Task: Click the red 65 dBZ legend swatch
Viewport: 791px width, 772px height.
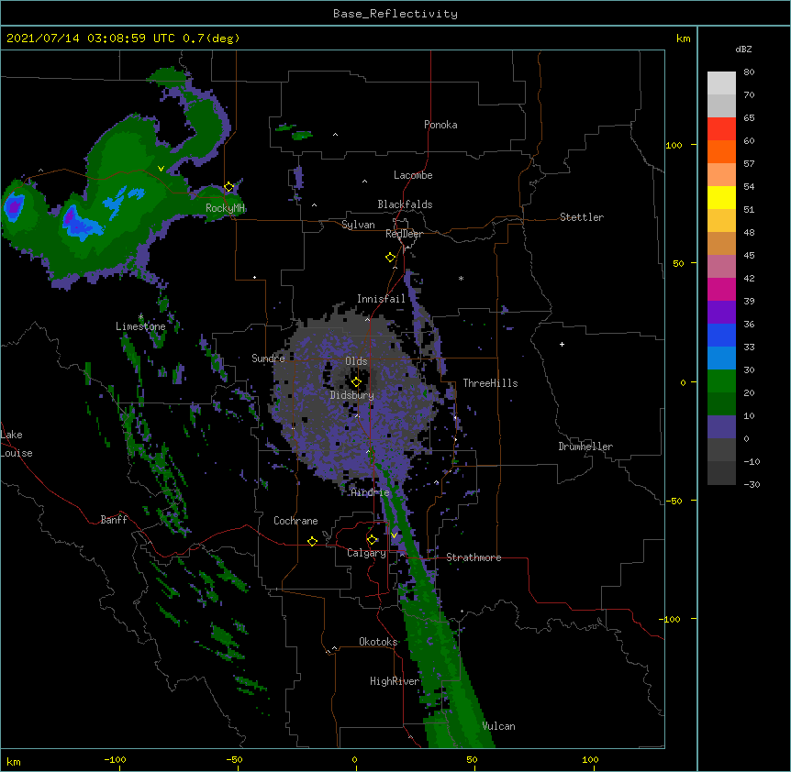Action: 721,128
